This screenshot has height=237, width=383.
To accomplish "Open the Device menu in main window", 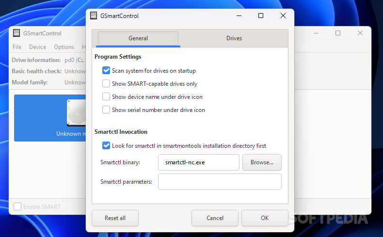I will point(38,47).
